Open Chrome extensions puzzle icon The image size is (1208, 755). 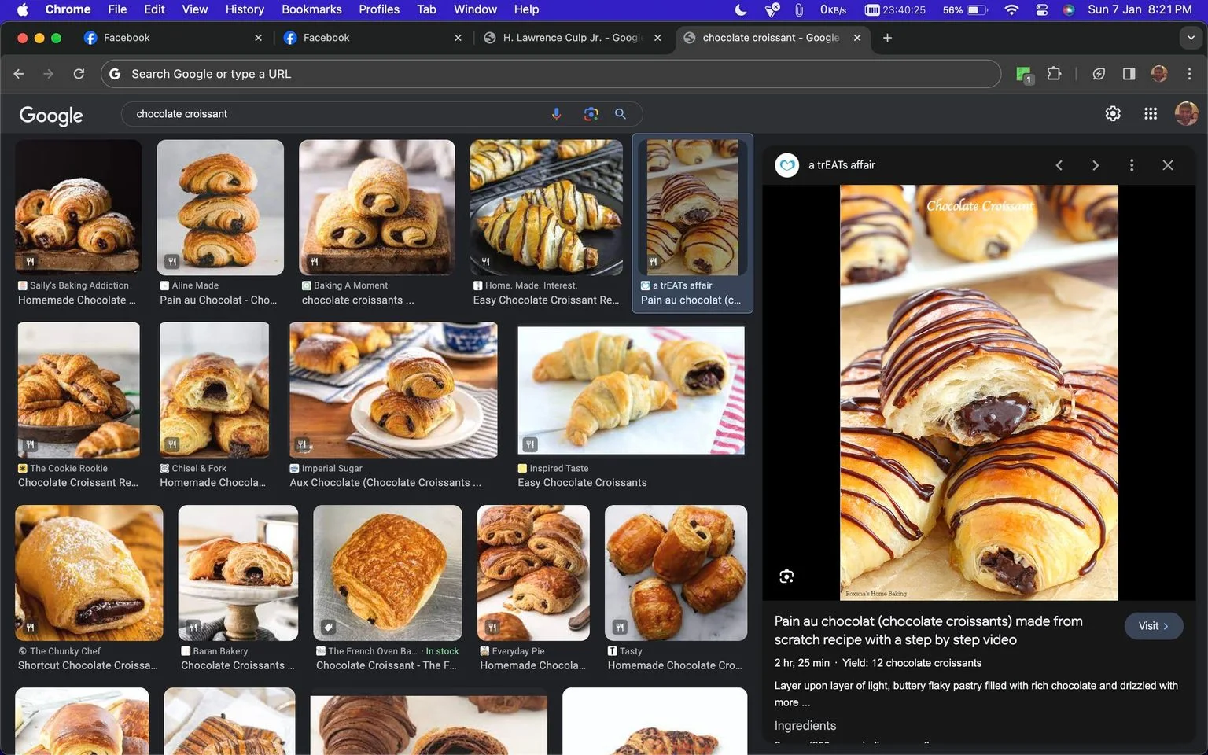(1054, 74)
